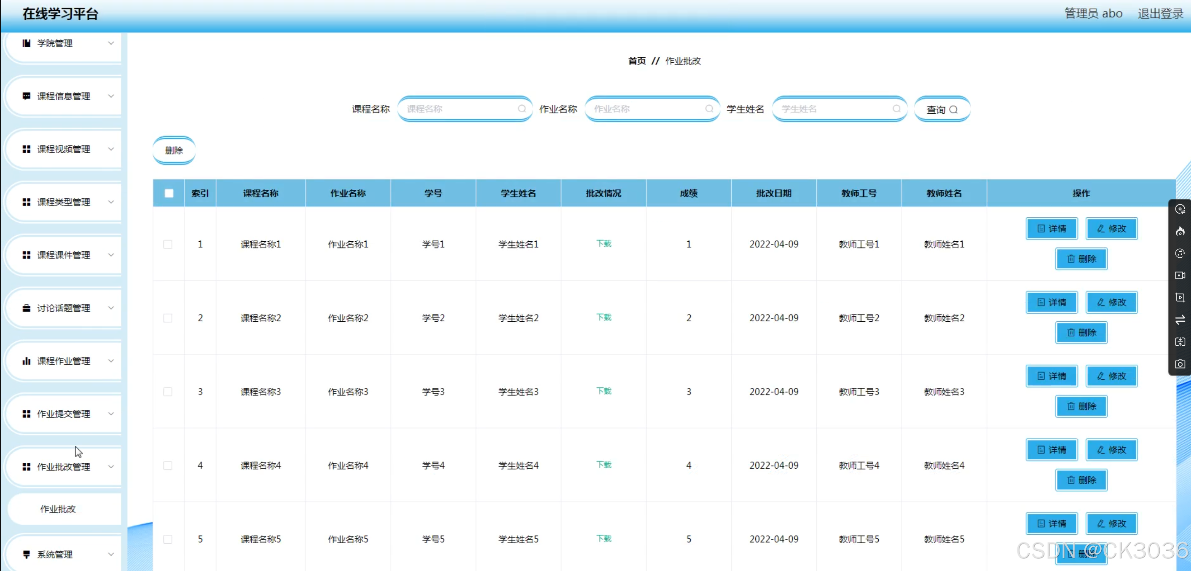Toggle the select-all checkbox in table header

click(169, 193)
